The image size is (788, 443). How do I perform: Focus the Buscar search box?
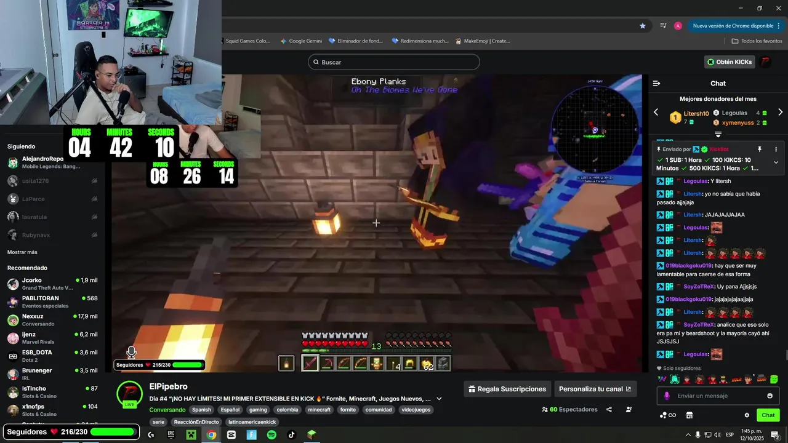[x=394, y=62]
